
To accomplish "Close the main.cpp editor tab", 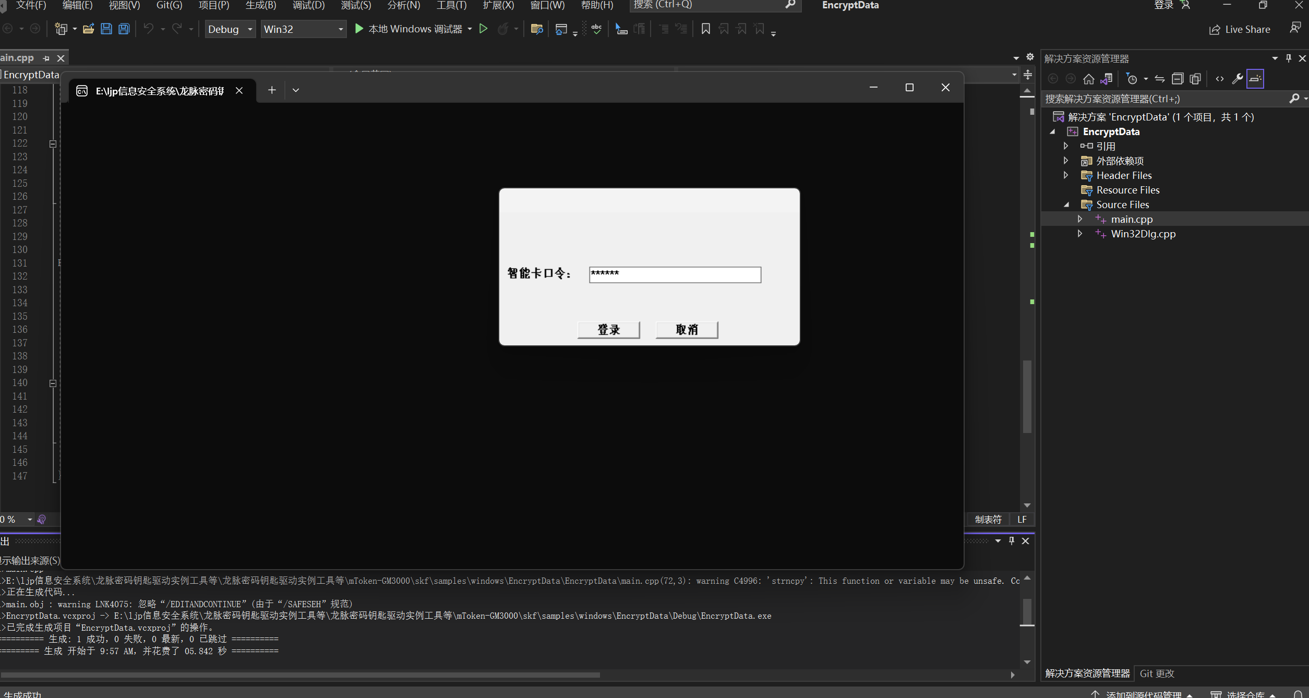I will 61,58.
